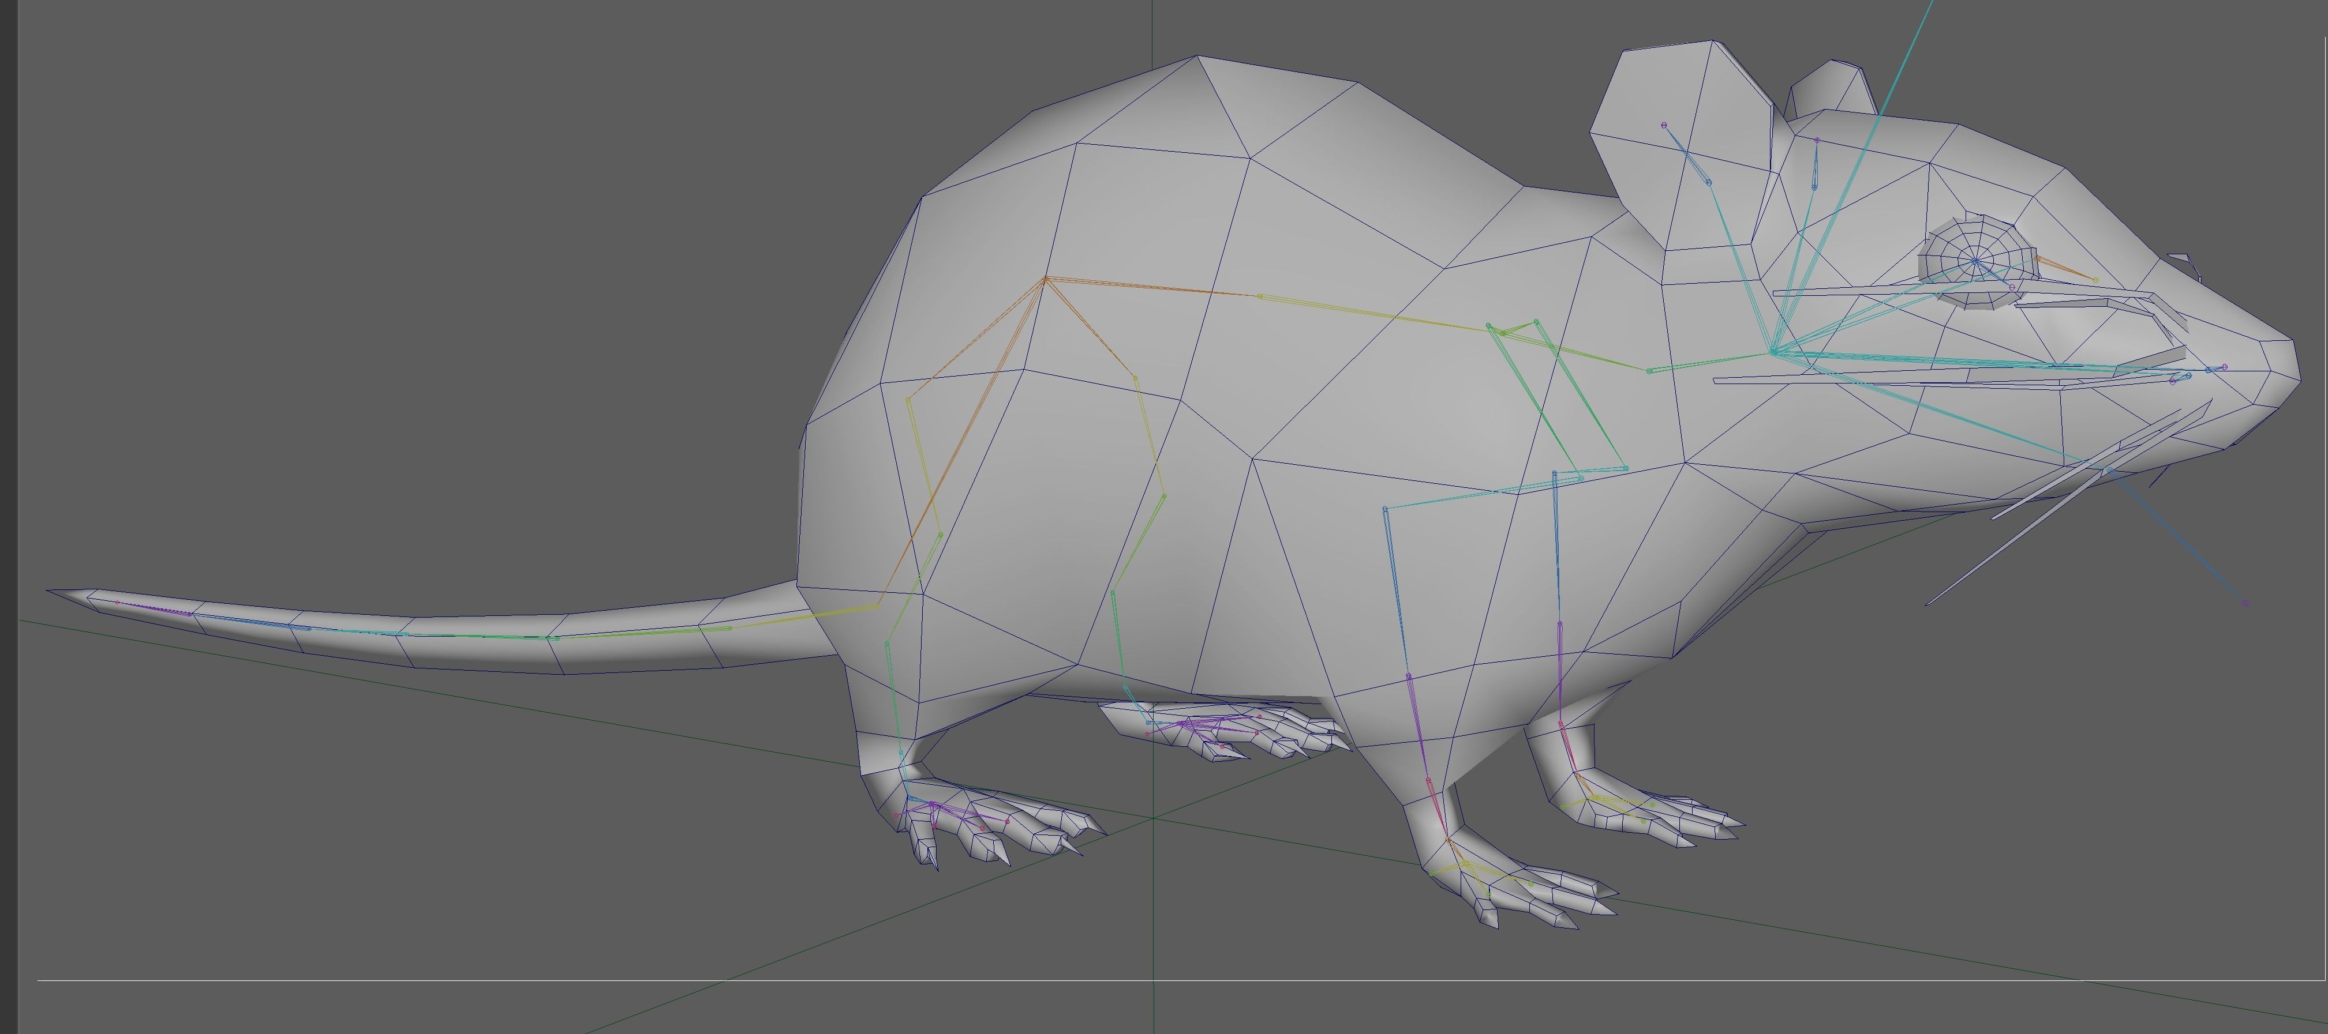
Task: Select the head joint where cyan bones converge
Action: [1774, 351]
